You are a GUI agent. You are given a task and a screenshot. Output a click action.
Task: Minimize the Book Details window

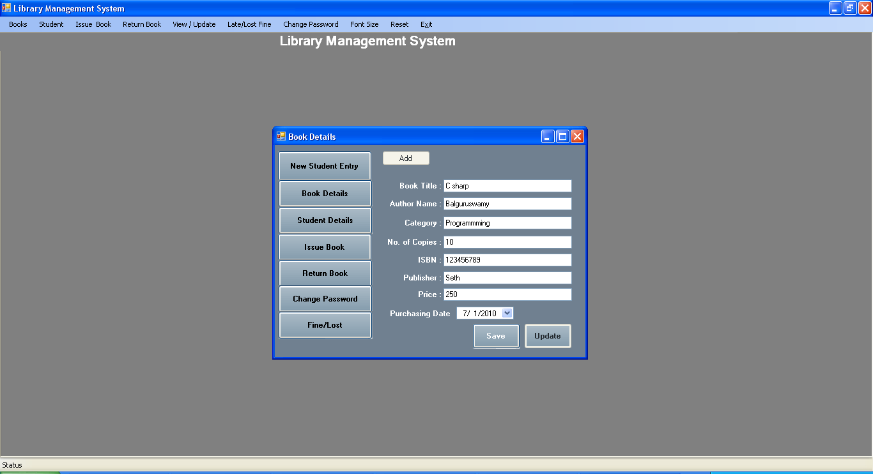[548, 137]
